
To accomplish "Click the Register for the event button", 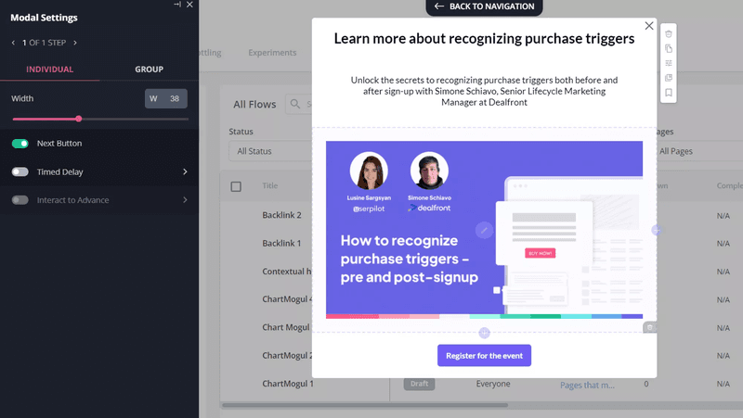I will pyautogui.click(x=484, y=356).
